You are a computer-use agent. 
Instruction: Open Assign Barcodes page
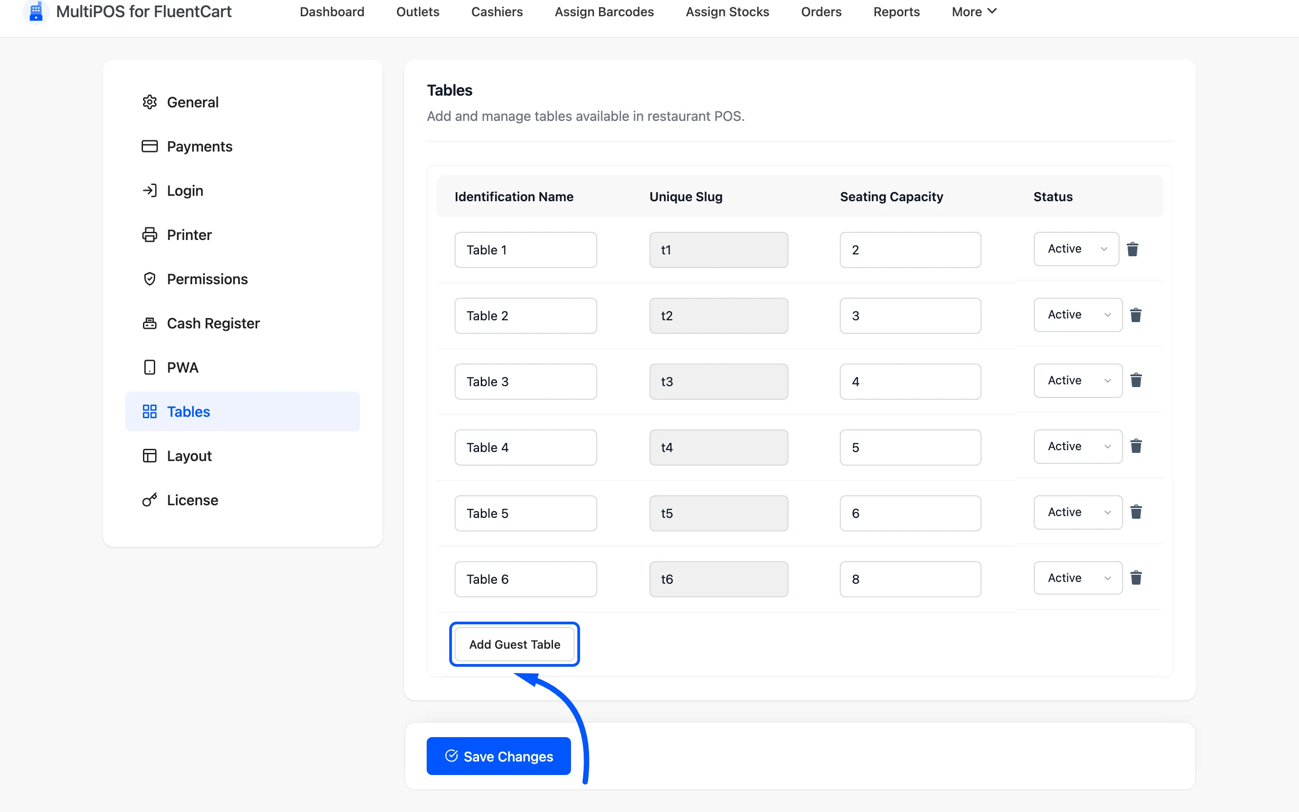coord(604,12)
